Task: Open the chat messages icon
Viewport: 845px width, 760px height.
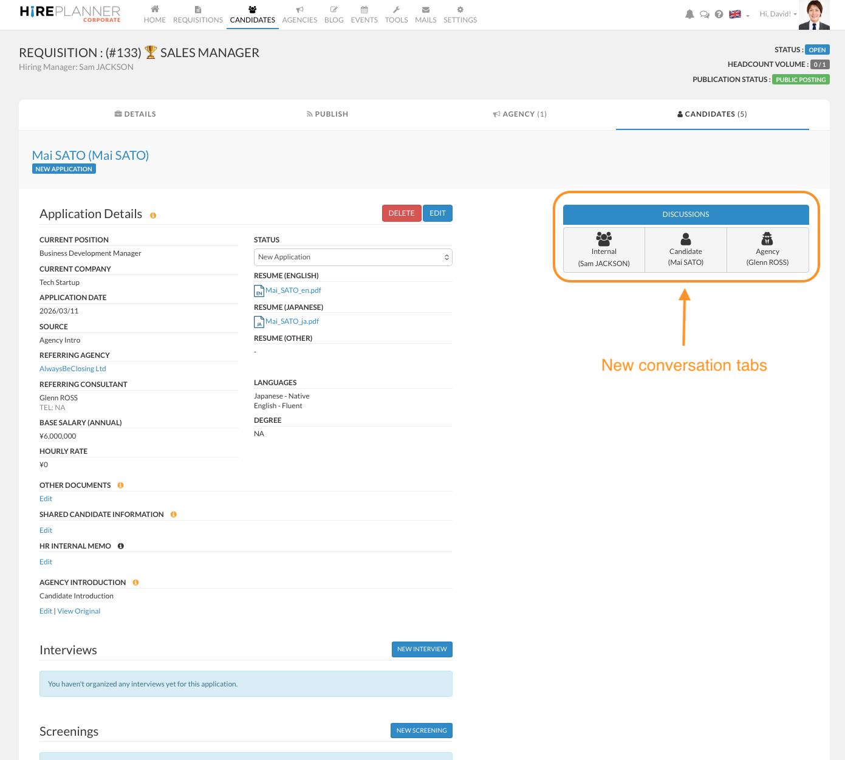Action: (704, 15)
